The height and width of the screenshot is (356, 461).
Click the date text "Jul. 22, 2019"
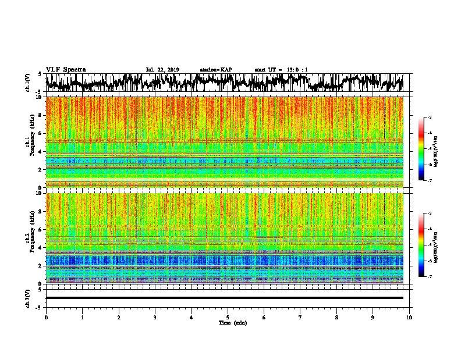coord(162,70)
